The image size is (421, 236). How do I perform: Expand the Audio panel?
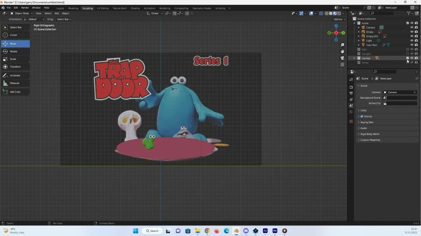[x=388, y=128]
